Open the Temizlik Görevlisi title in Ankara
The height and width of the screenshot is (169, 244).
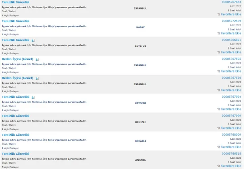click(x=15, y=154)
